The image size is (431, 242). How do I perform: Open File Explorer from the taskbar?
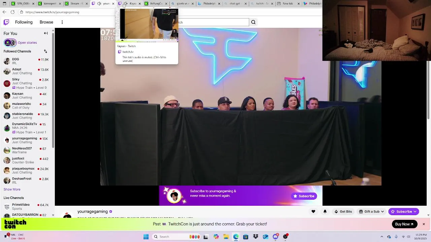point(226,237)
